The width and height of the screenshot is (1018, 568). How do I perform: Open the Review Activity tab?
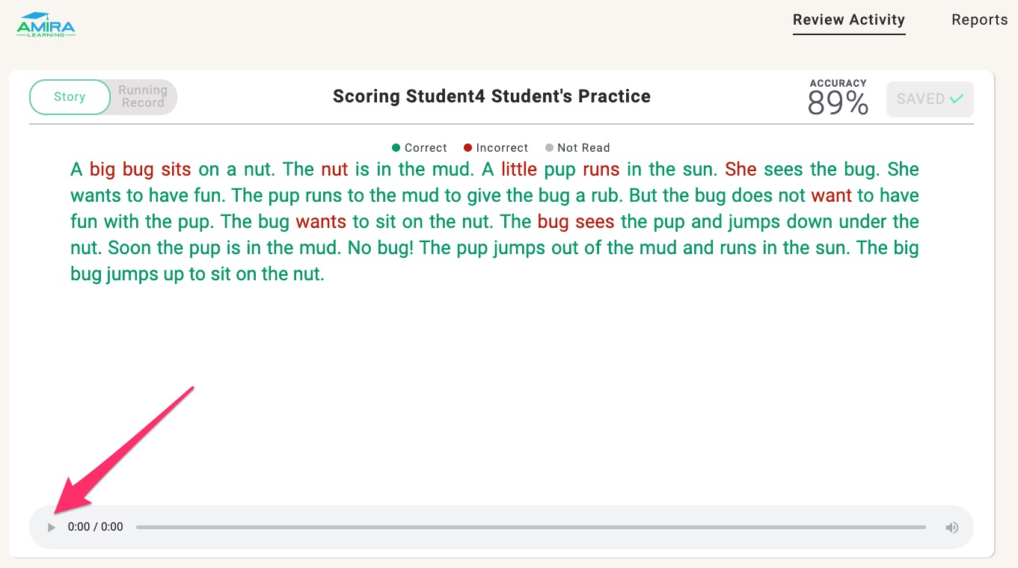click(x=849, y=20)
